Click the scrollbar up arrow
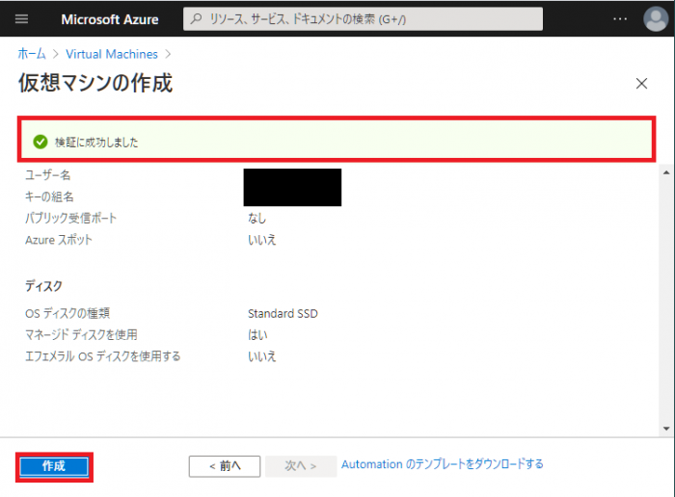This screenshot has width=675, height=497. tap(664, 173)
